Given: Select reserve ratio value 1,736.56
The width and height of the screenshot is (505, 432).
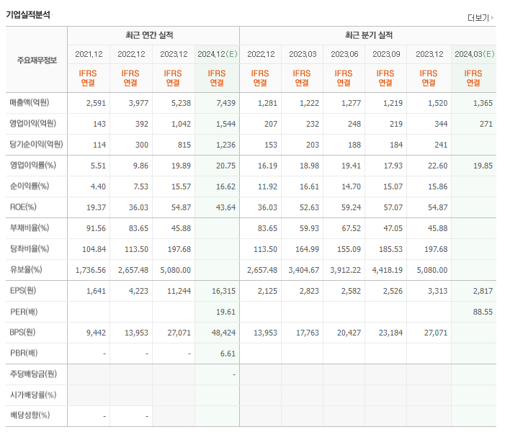Looking at the screenshot, I should pos(91,271).
